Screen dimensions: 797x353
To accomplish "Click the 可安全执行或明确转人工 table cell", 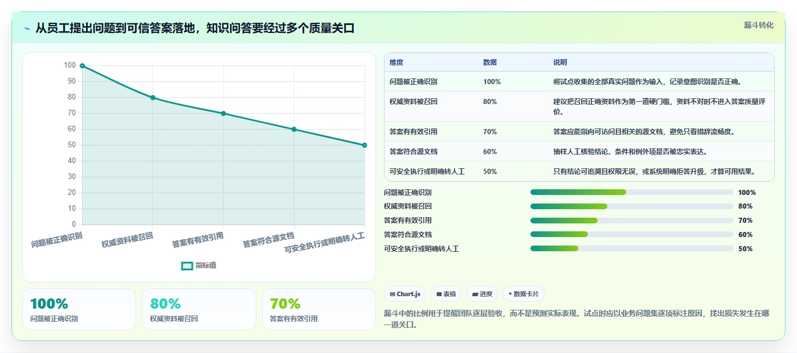I will click(x=427, y=172).
